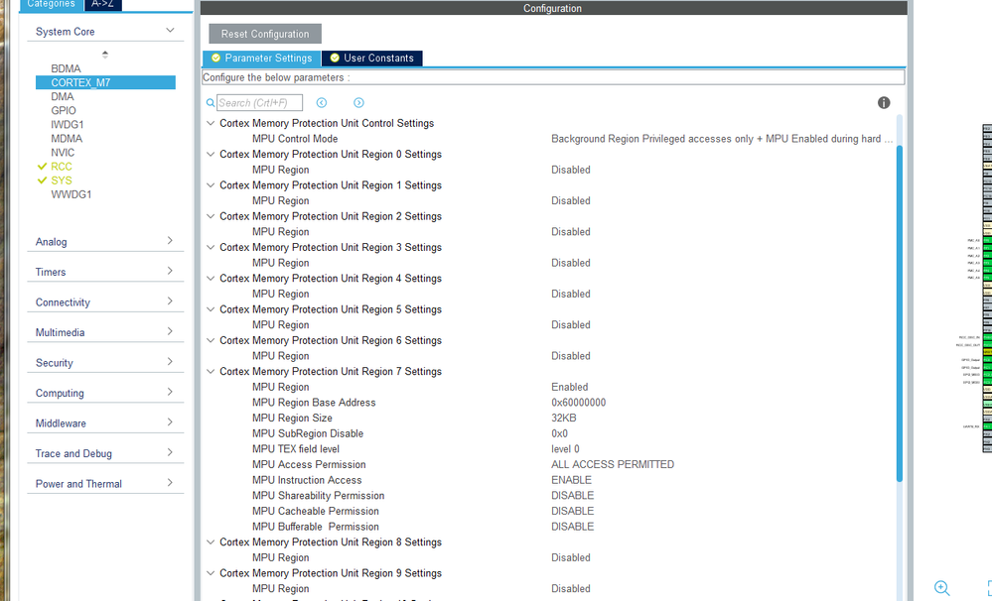Click the Reset Configuration button

pyautogui.click(x=265, y=34)
